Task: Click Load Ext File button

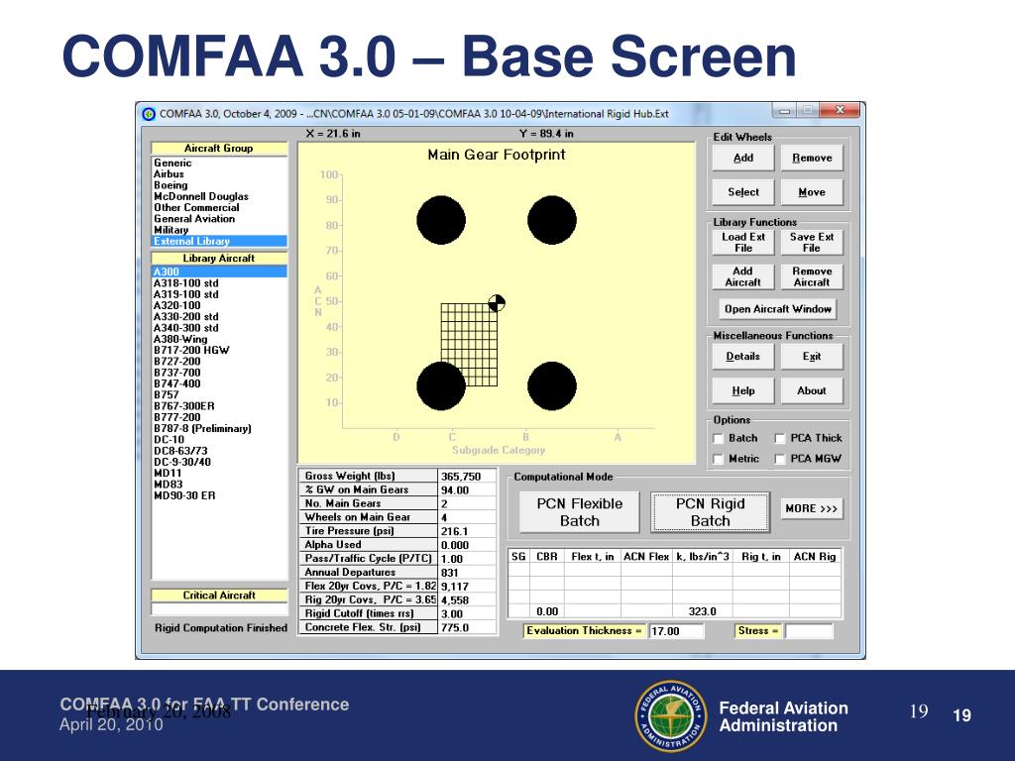Action: click(743, 242)
